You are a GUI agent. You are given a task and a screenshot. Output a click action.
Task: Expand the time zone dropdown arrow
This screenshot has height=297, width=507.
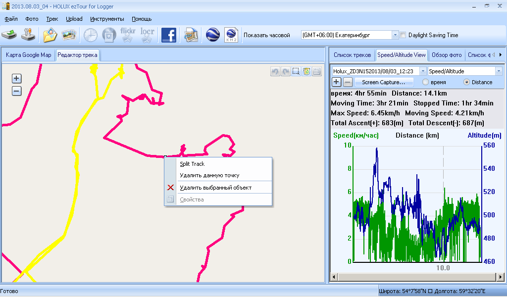coord(395,35)
